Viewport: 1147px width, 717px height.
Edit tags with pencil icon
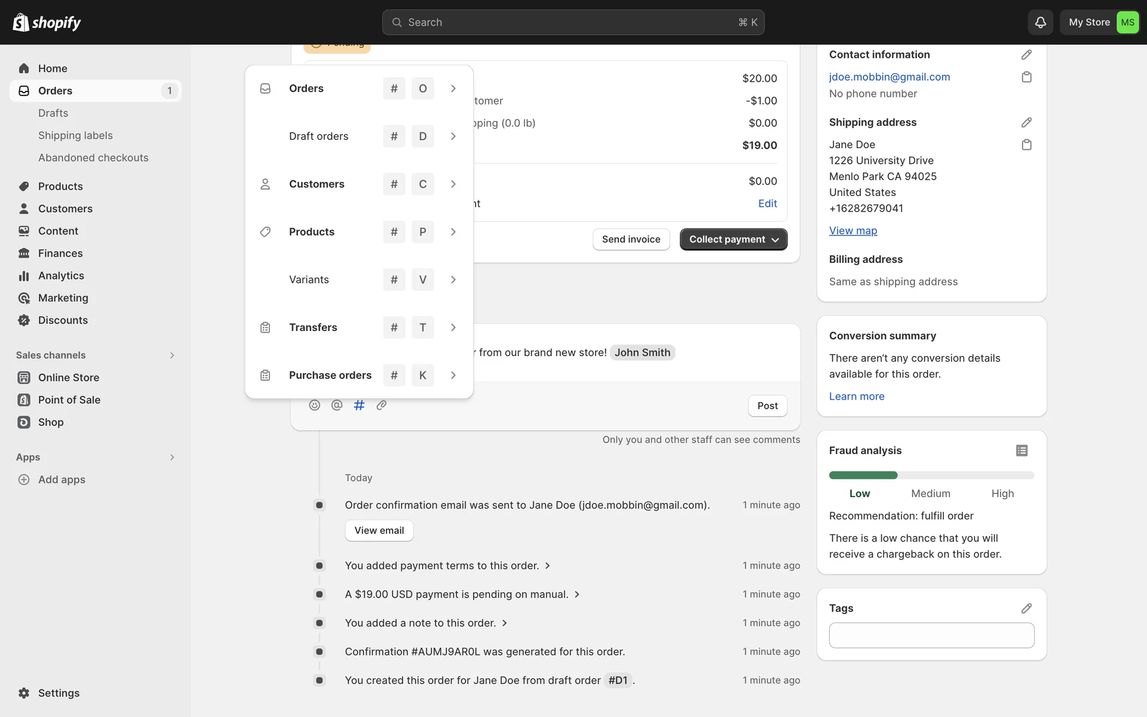1026,608
